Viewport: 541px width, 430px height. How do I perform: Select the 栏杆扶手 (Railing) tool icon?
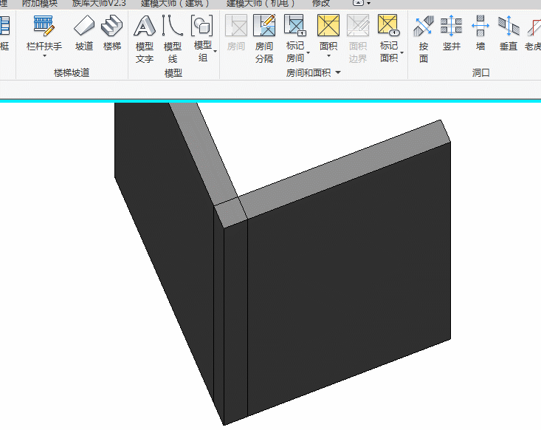coord(44,27)
